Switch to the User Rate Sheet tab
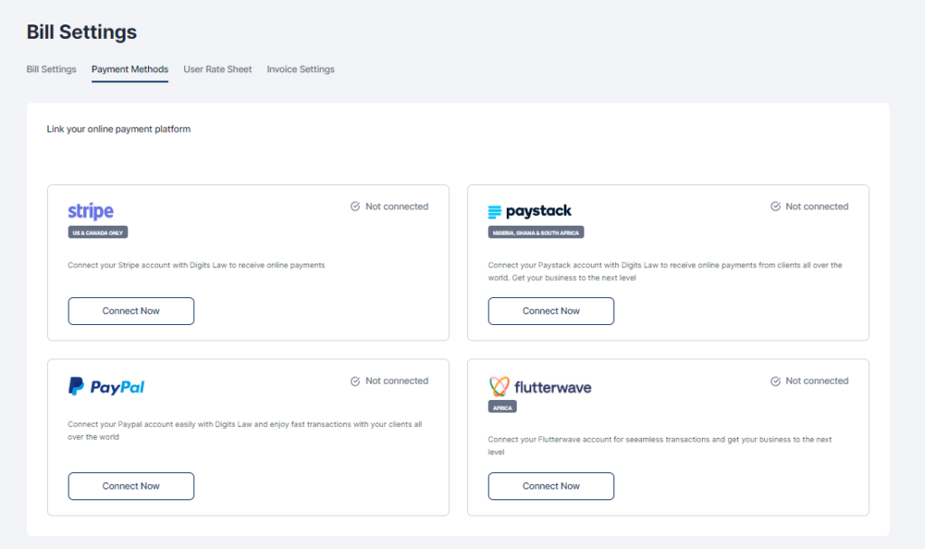The image size is (925, 549). [218, 70]
